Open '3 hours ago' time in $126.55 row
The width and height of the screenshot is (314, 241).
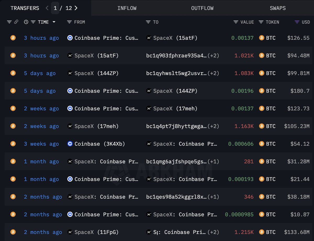click(x=41, y=38)
